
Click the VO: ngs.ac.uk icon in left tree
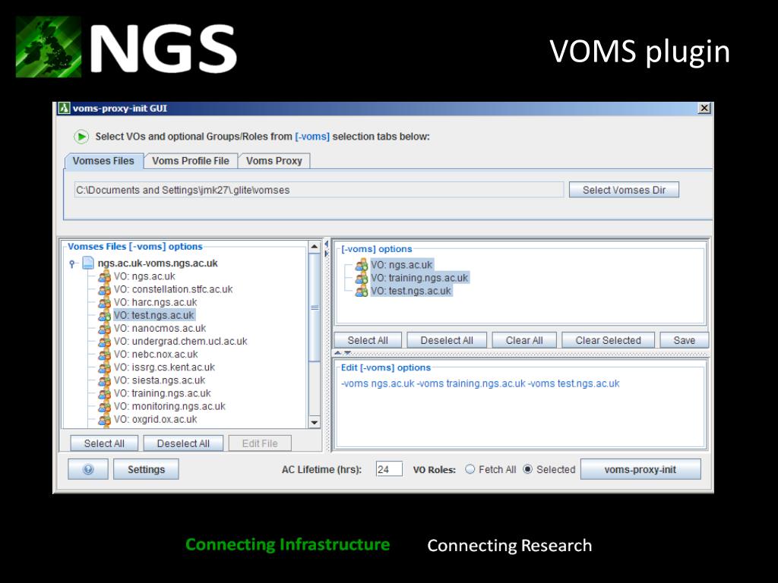(104, 276)
